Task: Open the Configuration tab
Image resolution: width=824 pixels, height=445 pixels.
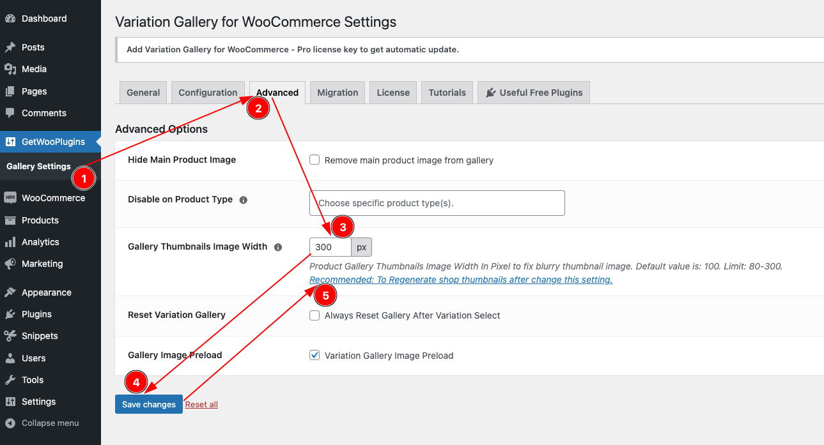Action: tap(208, 93)
